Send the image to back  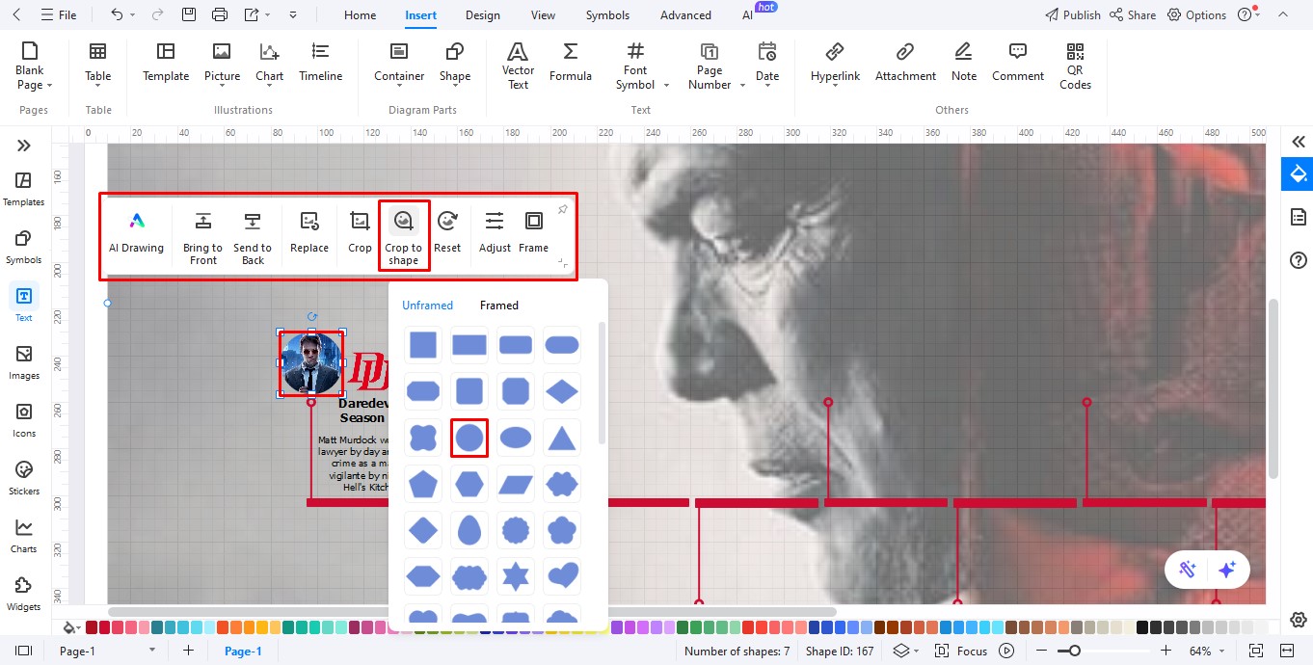click(x=253, y=238)
